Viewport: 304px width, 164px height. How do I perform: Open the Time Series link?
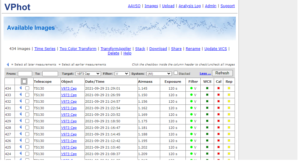(45, 49)
